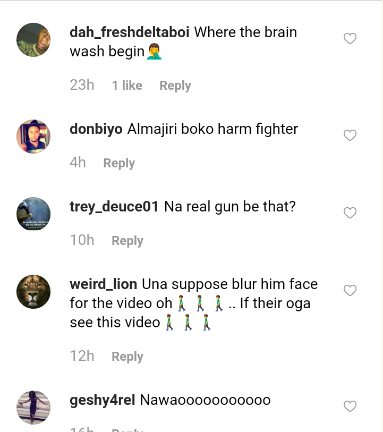
Task: View trey_deuce01's profile picture
Action: tap(33, 214)
